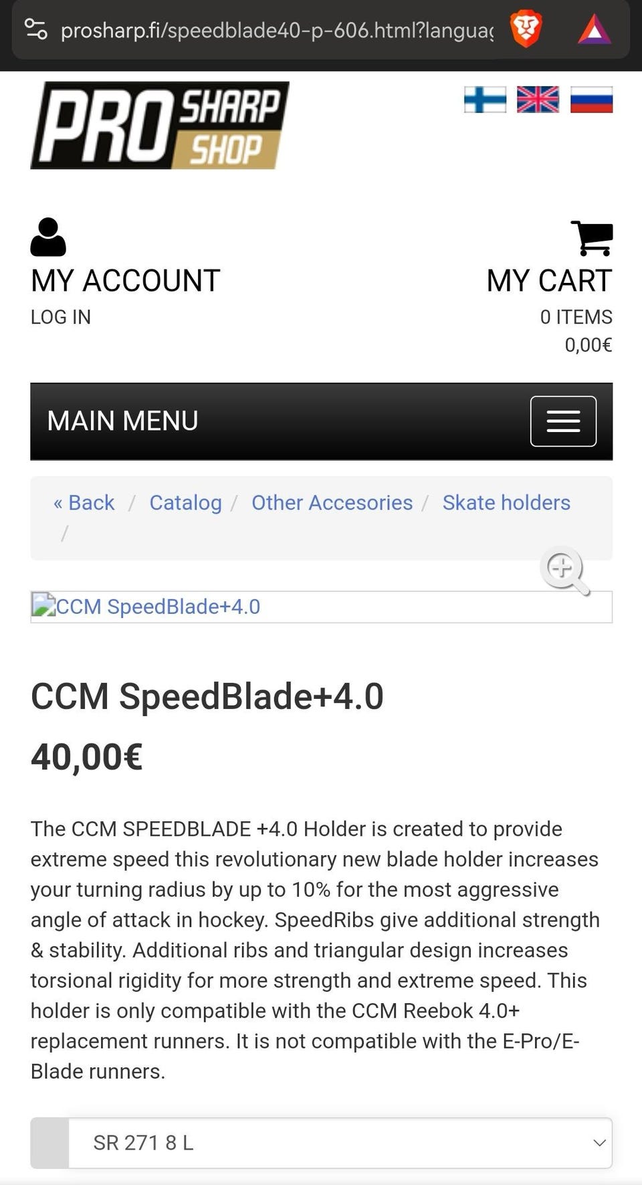Choose the Russian flag language option
Image resolution: width=642 pixels, height=1185 pixels.
pos(591,100)
